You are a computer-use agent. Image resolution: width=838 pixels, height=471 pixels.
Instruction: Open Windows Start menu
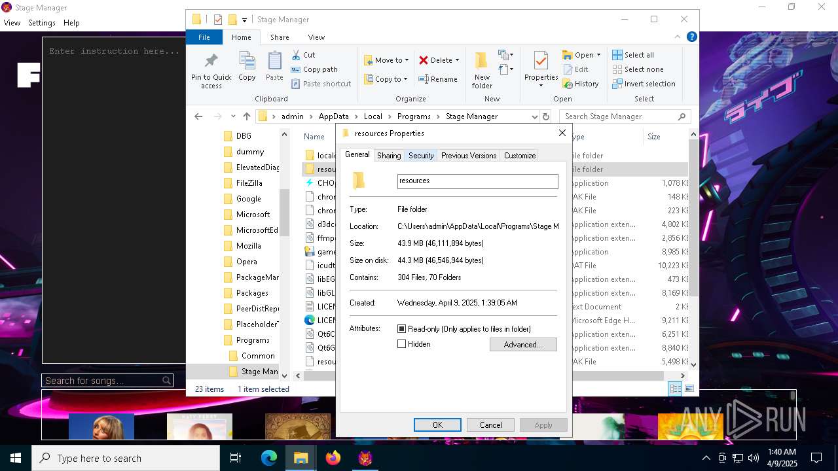coord(16,458)
